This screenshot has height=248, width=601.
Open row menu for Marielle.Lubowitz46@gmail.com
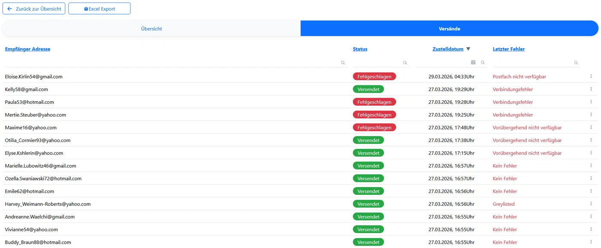click(x=591, y=166)
